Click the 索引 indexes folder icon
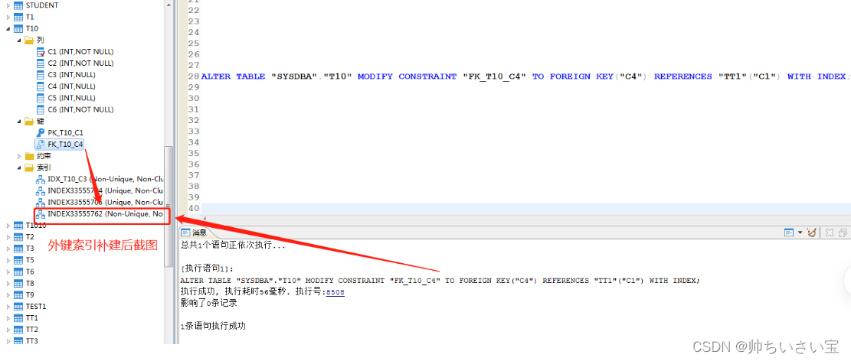Screen dimensions: 851x361 point(29,167)
